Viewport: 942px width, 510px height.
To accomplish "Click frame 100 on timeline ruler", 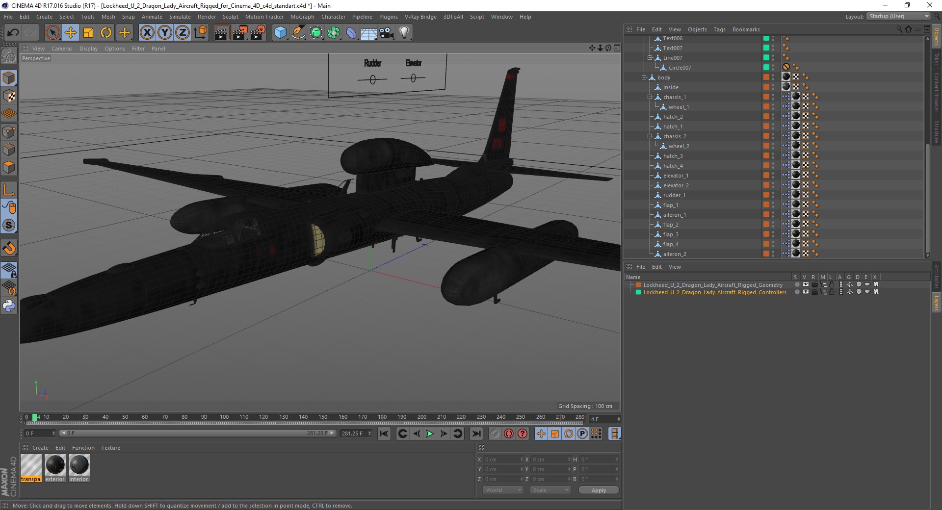I will [x=224, y=417].
